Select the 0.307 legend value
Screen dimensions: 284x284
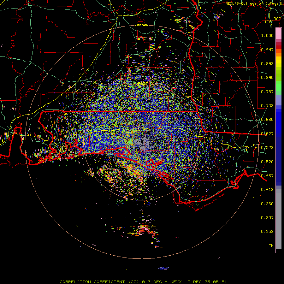point(267,218)
